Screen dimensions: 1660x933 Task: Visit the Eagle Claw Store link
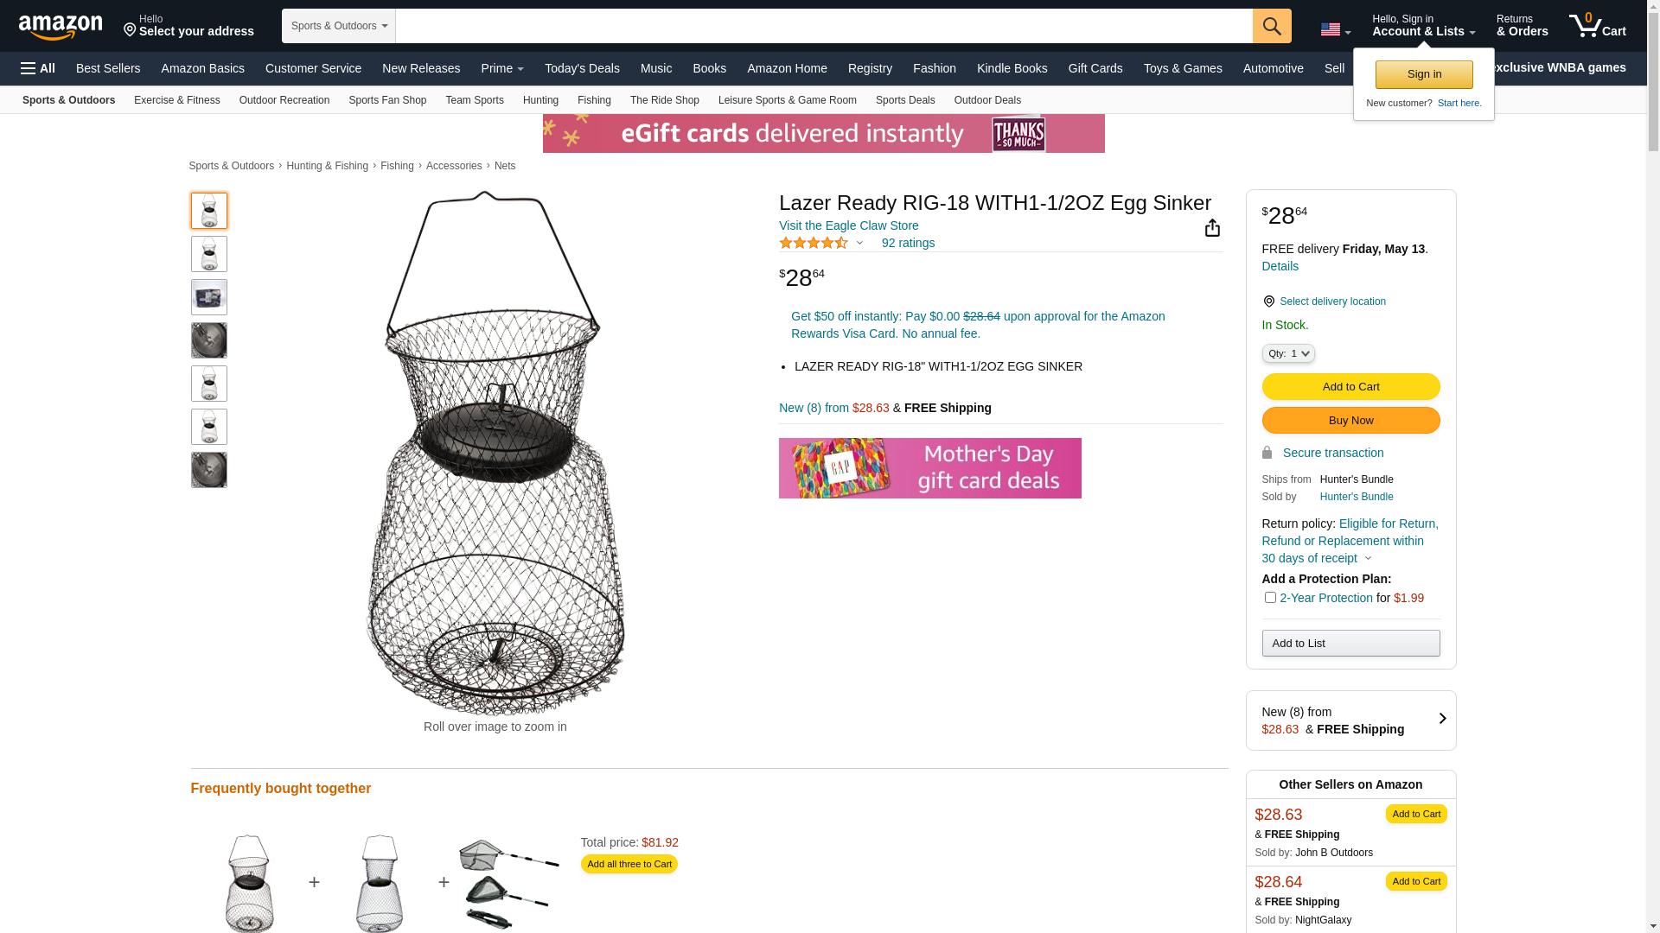click(848, 225)
